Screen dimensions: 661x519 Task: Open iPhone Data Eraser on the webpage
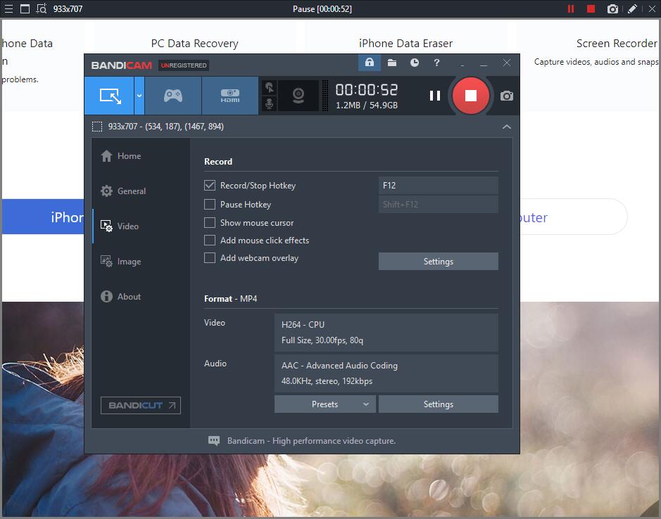406,44
